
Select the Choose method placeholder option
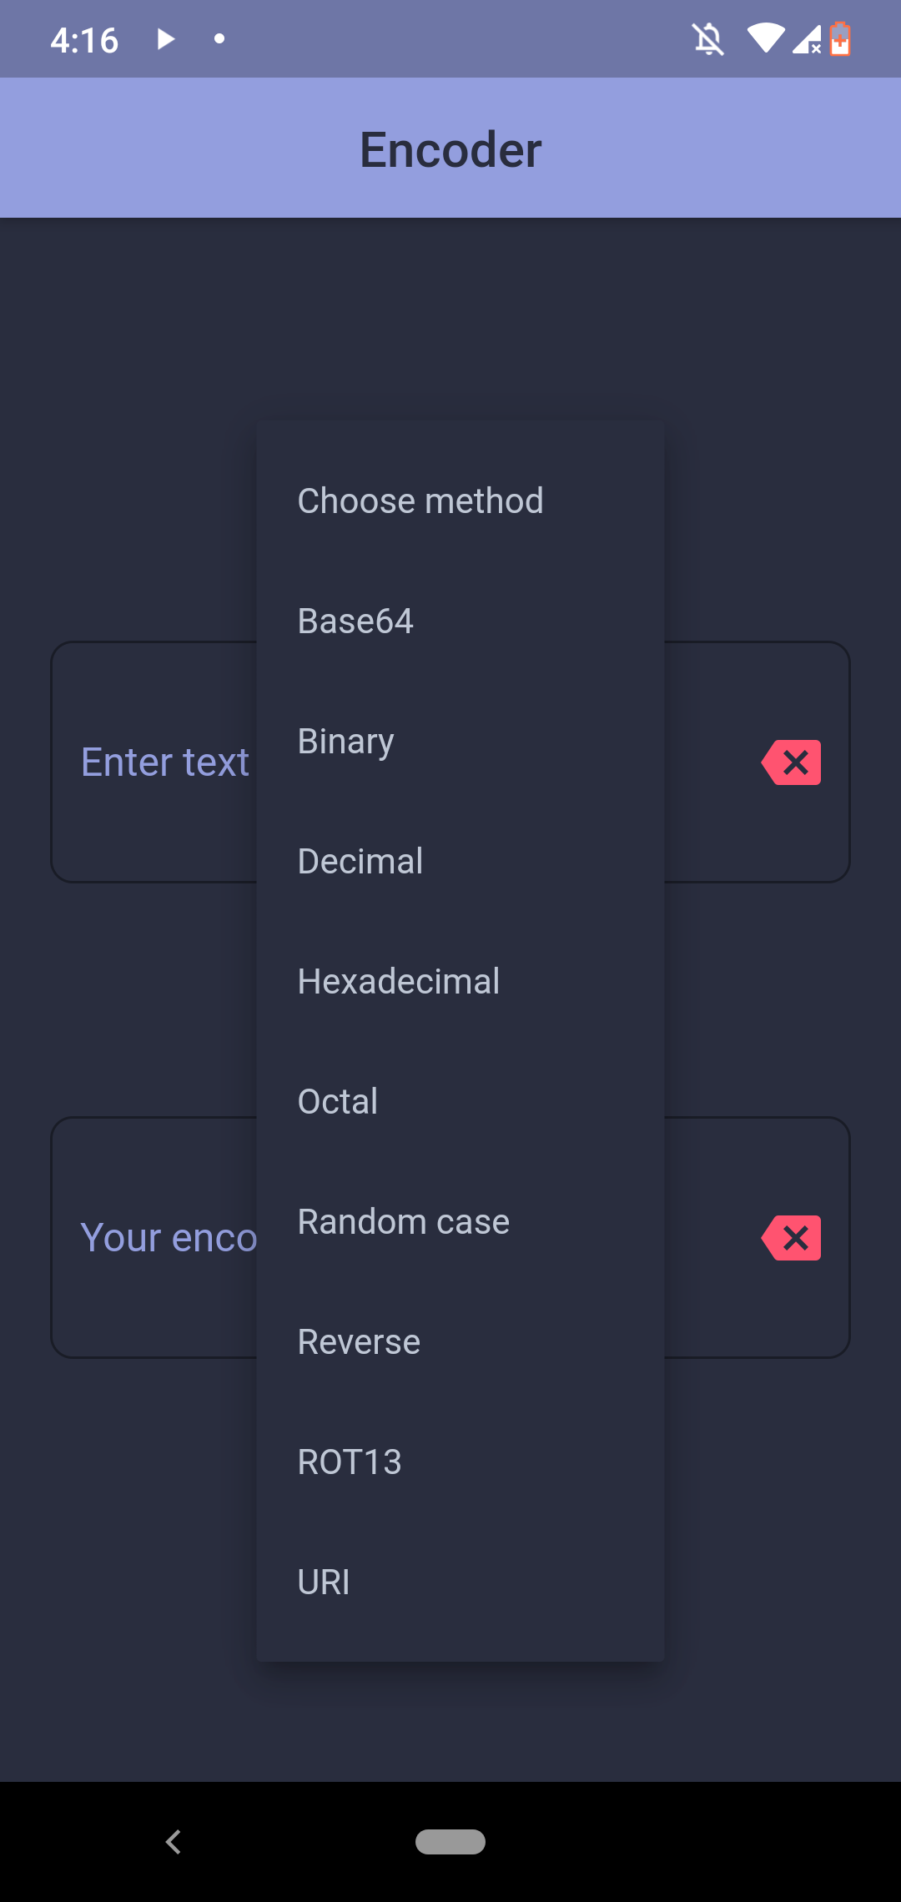click(420, 501)
